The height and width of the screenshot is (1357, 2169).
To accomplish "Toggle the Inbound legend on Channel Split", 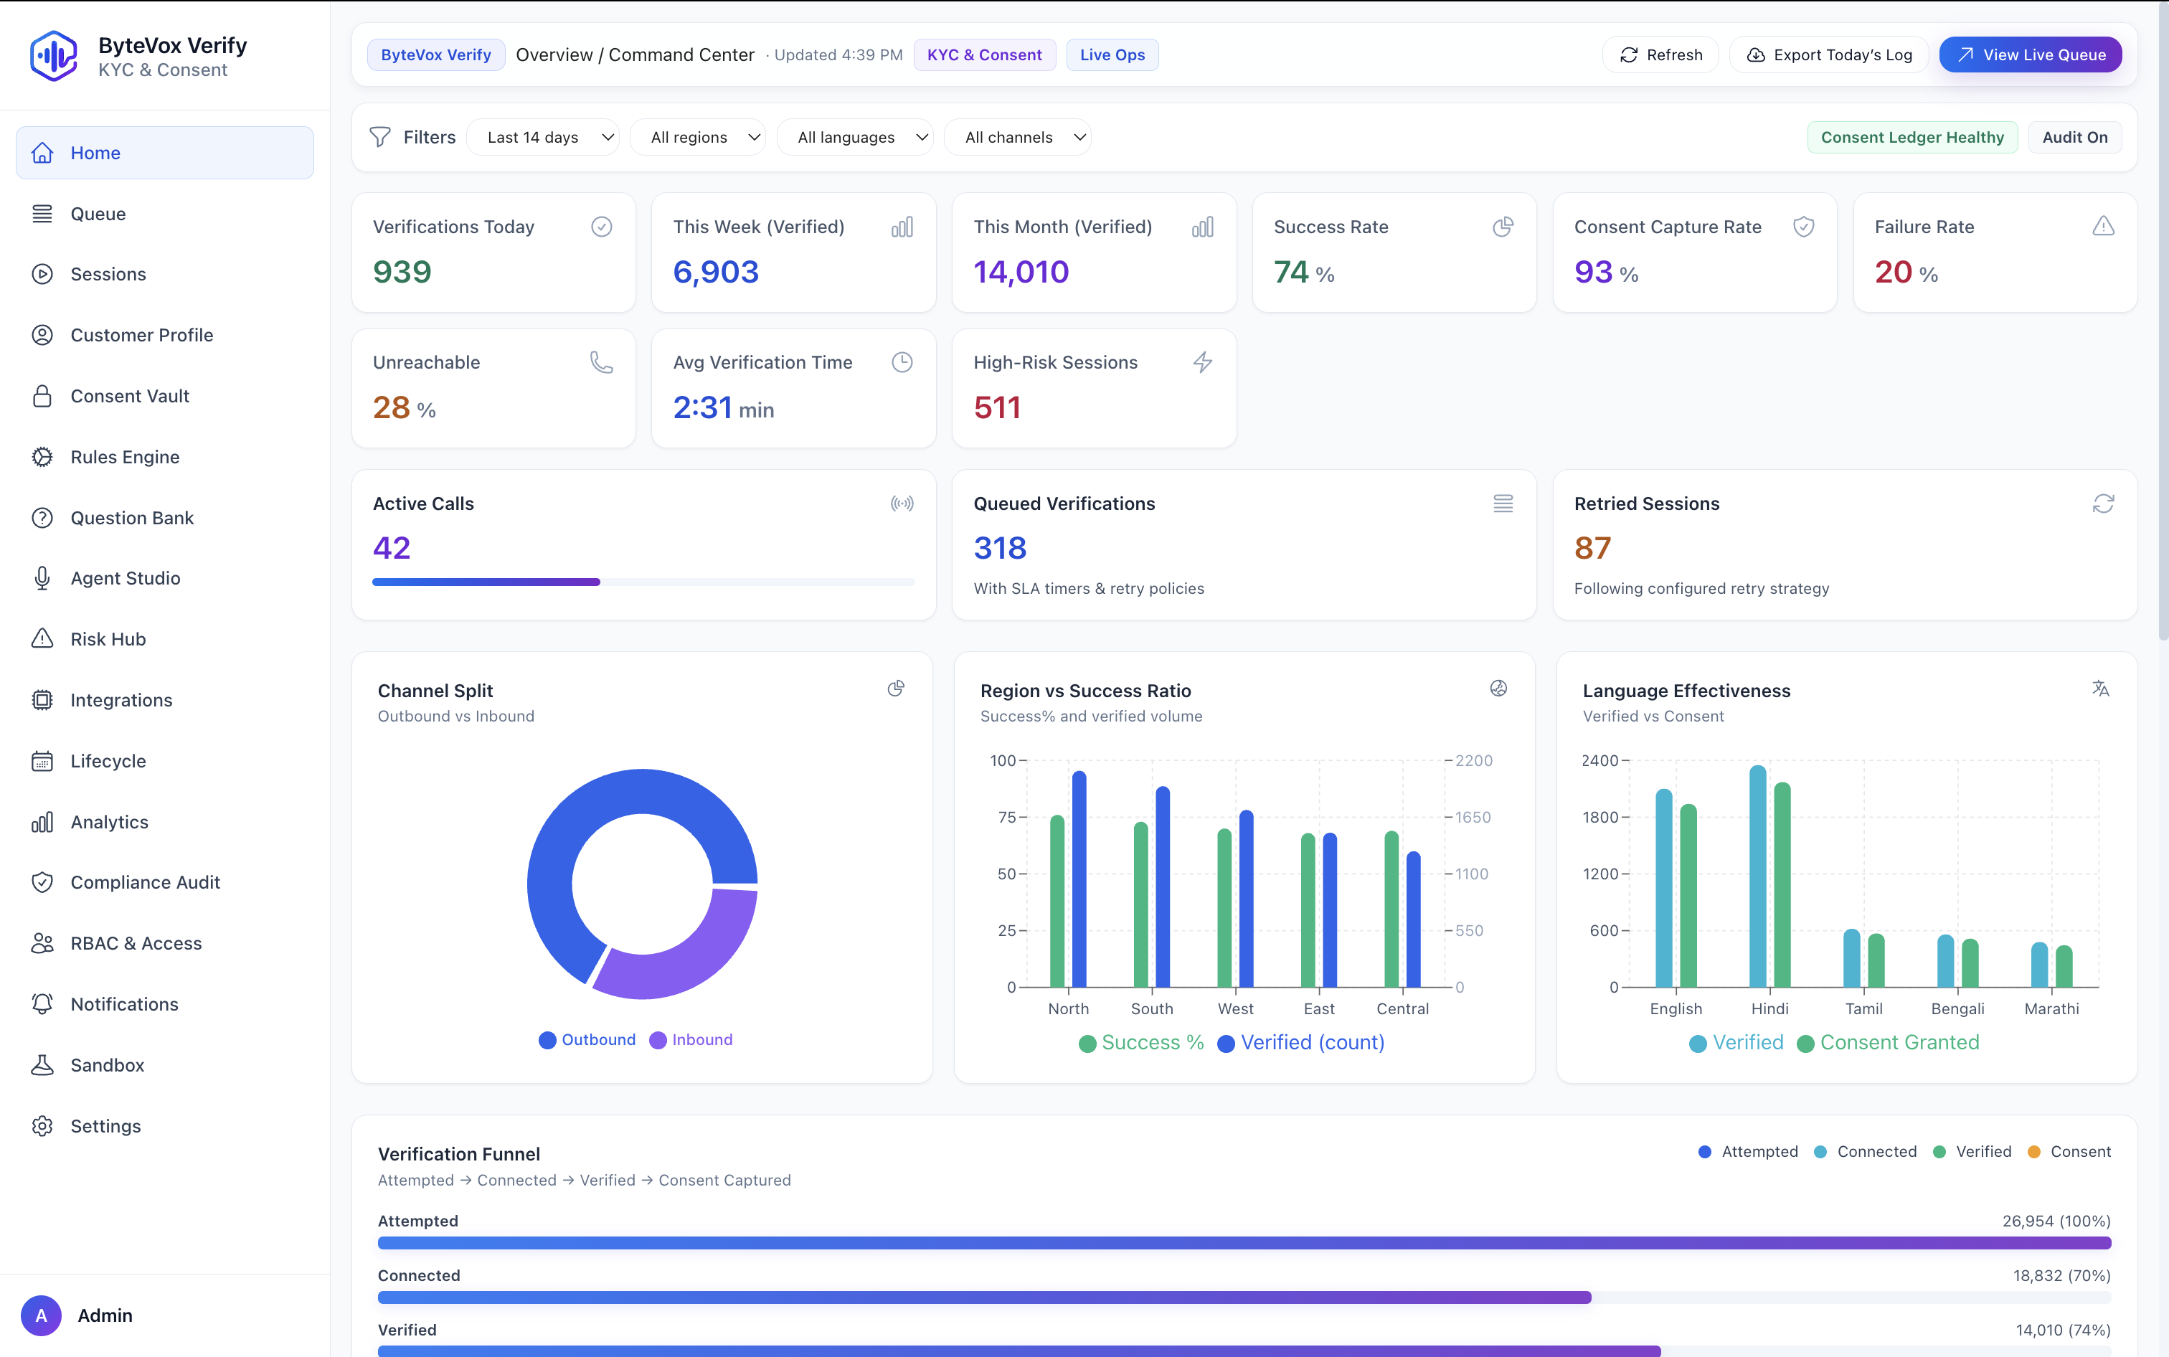I will 690,1039.
